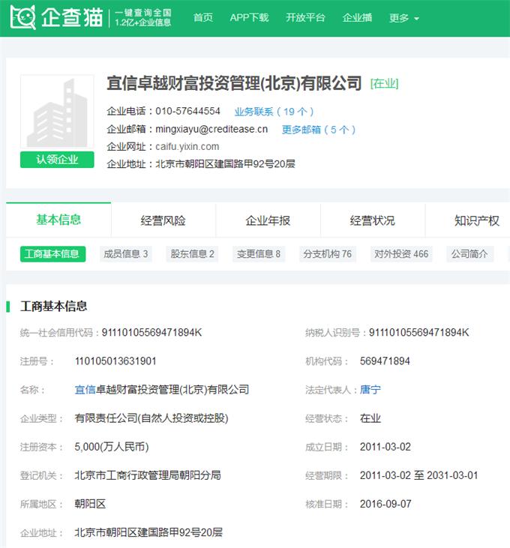Go to 开放平台 in the top bar
The image size is (510, 548).
click(x=305, y=17)
